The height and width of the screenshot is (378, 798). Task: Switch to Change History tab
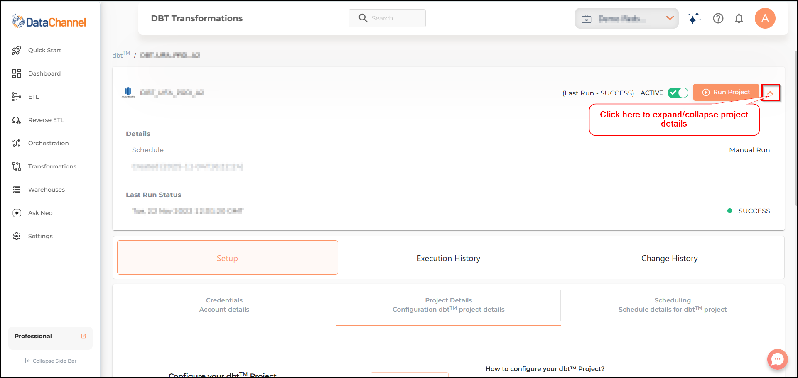(670, 258)
